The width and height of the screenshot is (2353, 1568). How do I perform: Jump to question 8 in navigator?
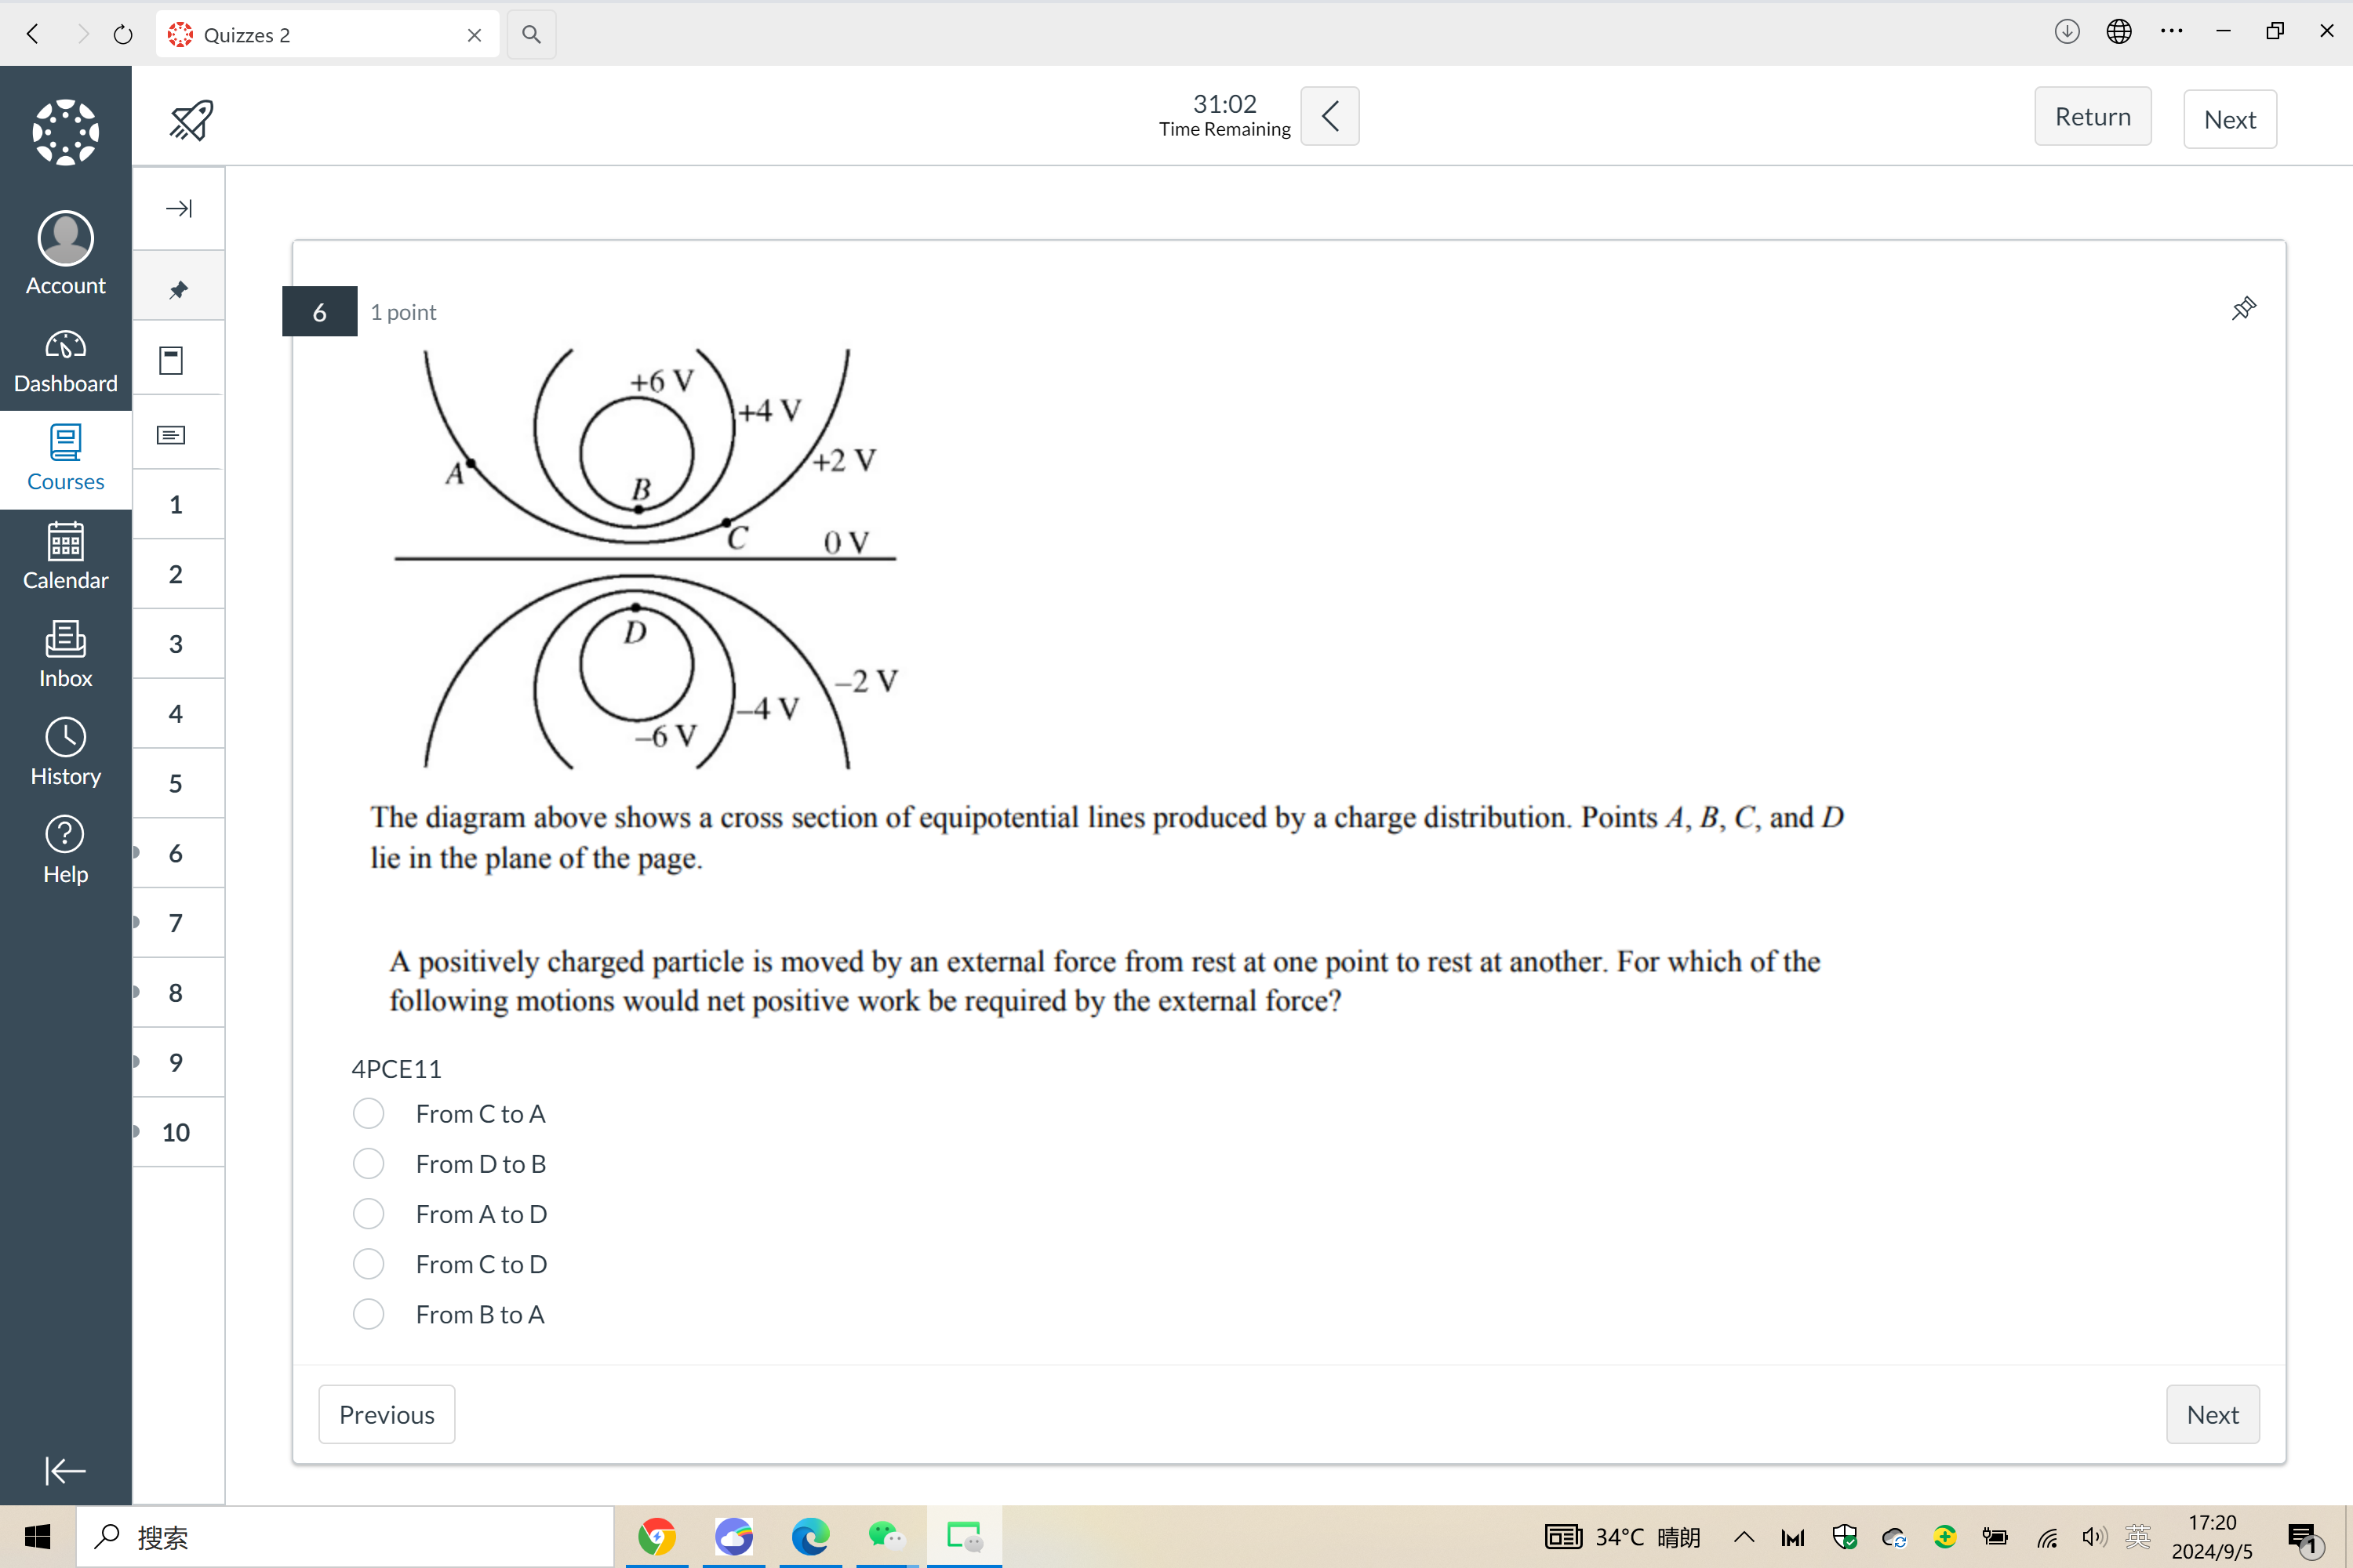[176, 993]
